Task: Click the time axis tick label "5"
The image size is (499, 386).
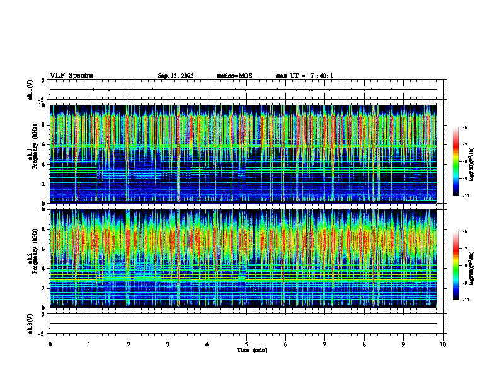Action: click(x=246, y=344)
